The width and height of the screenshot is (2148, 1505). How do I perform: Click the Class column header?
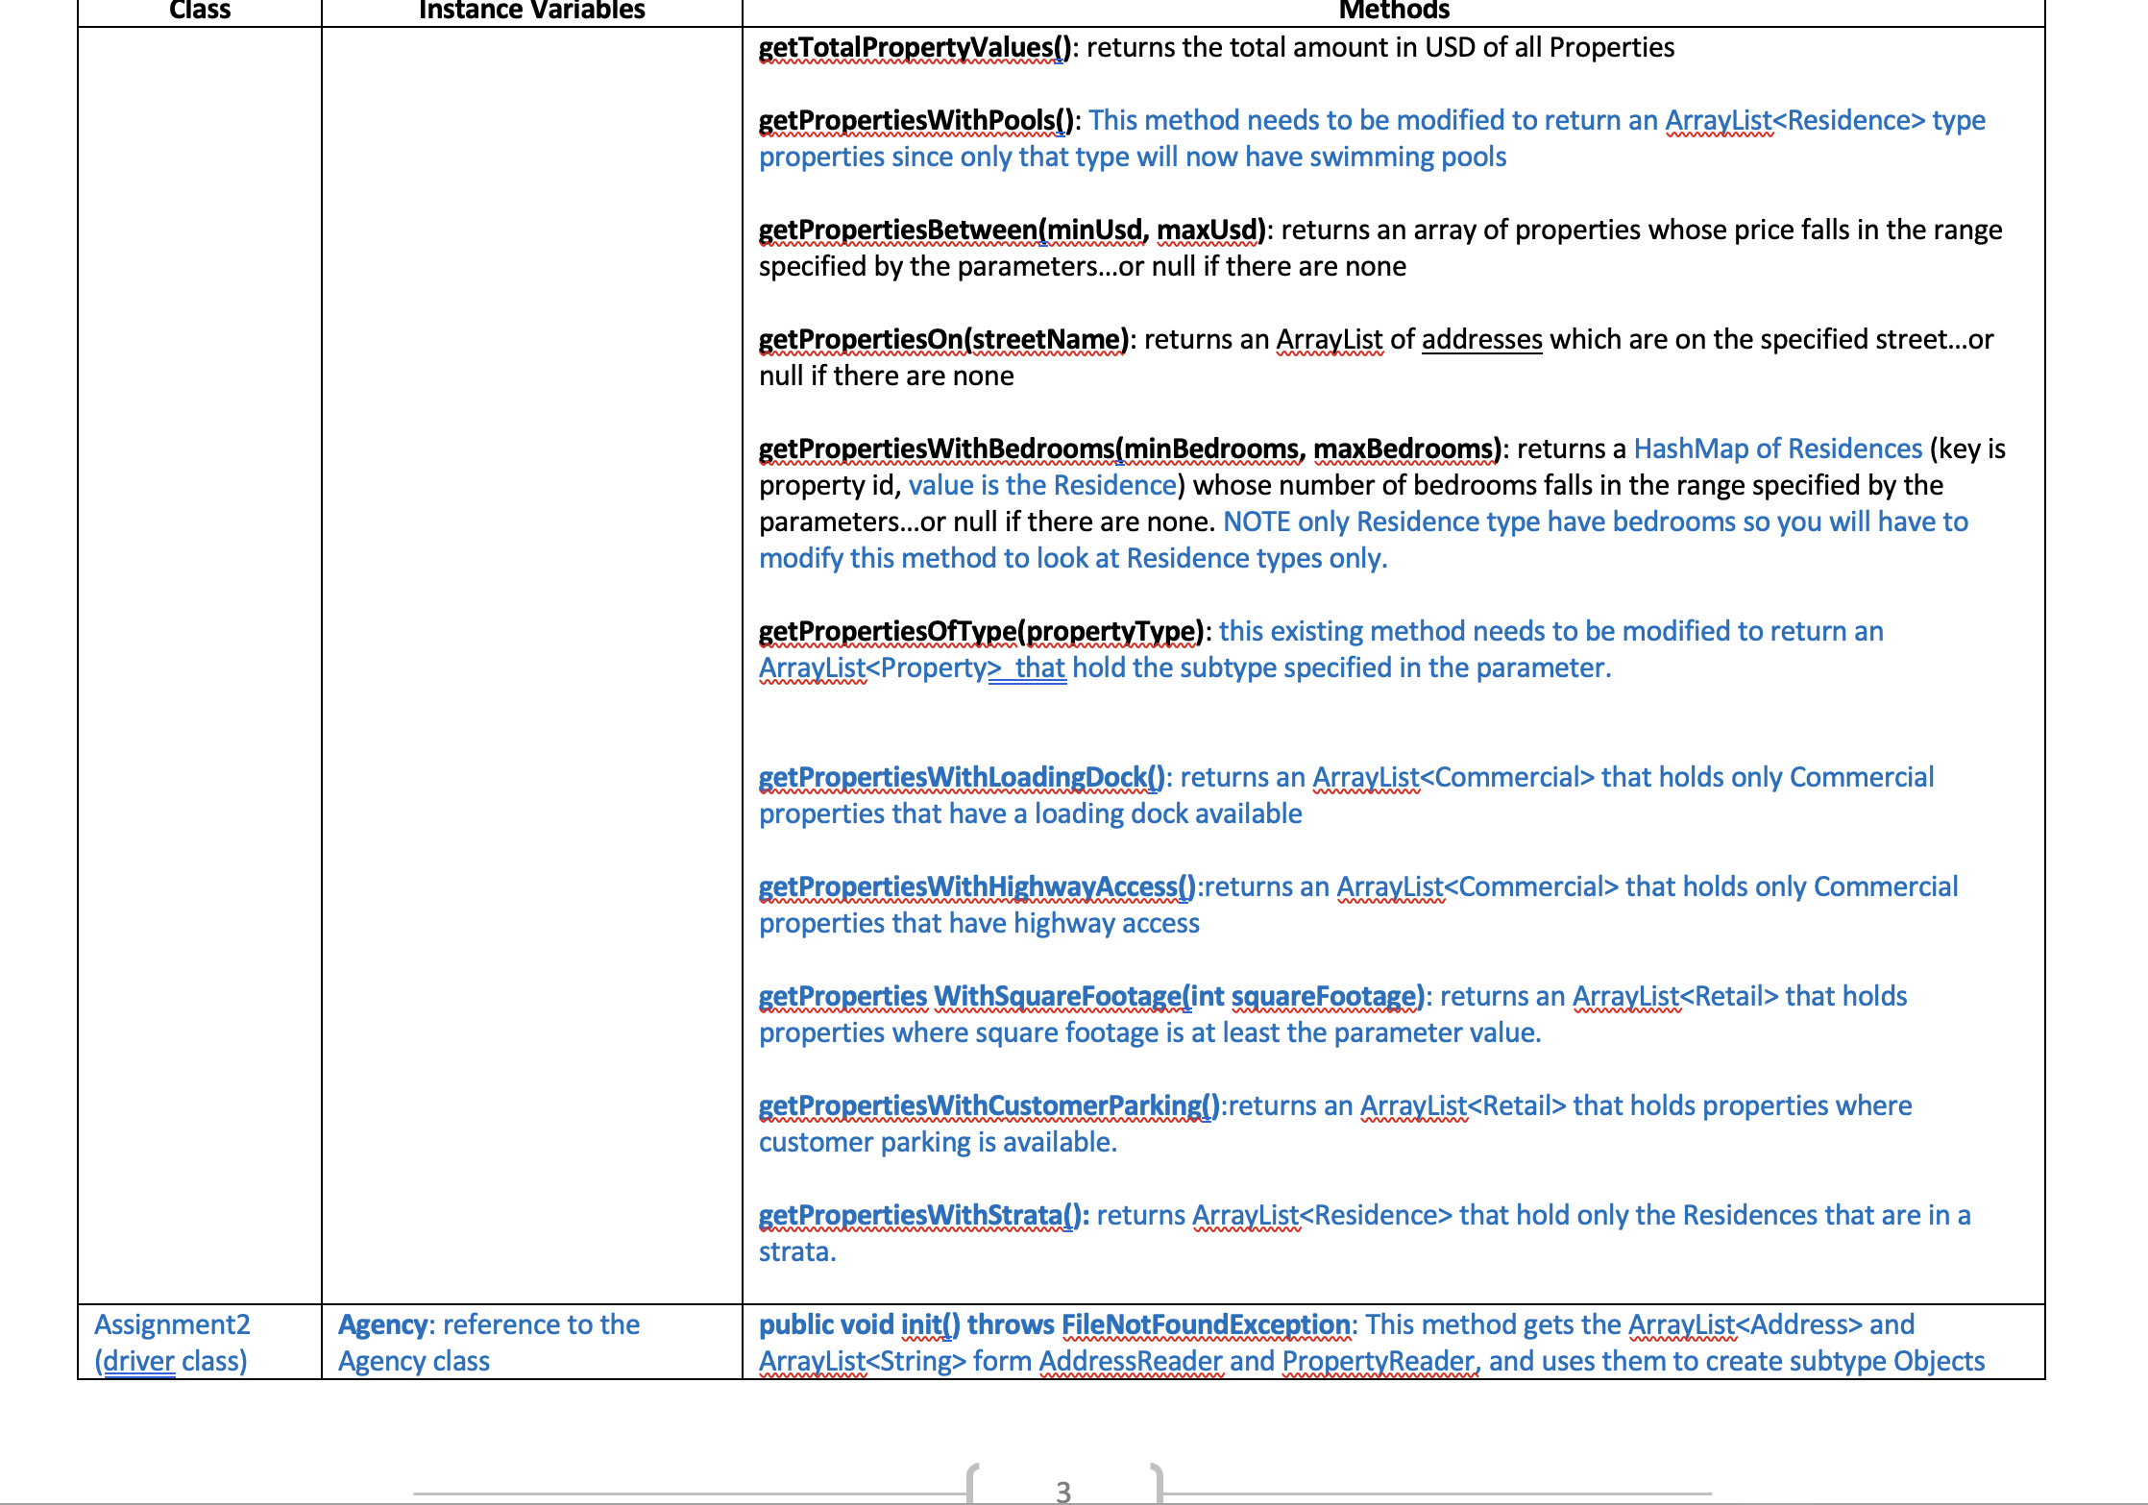pos(199,11)
